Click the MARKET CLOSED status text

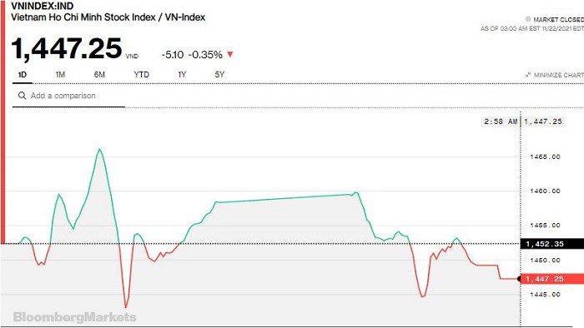[559, 19]
